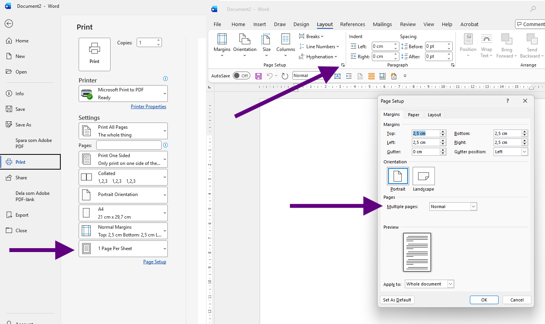
Task: Open the Print All Pages dropdown
Action: 123,131
